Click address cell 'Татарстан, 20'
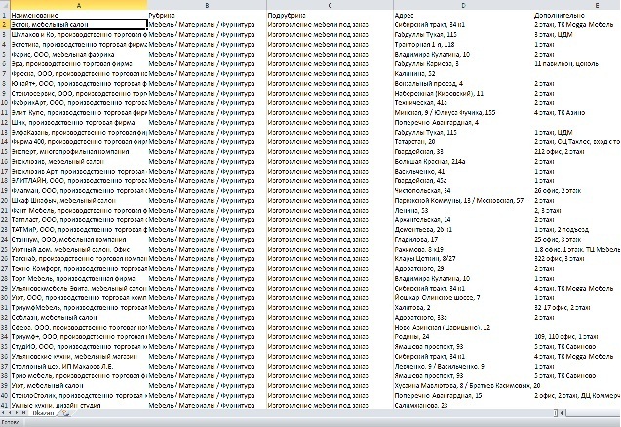Screen dimensions: 621x427 click(x=463, y=141)
